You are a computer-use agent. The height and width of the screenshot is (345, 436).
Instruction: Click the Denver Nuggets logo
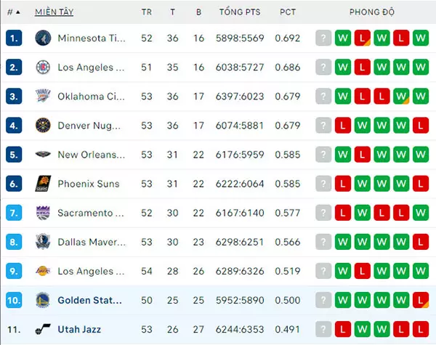tap(43, 126)
